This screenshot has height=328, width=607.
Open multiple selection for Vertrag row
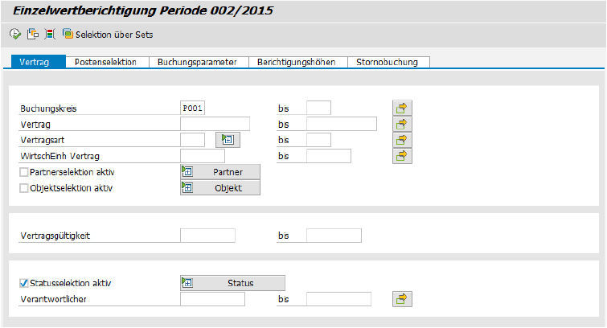tap(401, 124)
